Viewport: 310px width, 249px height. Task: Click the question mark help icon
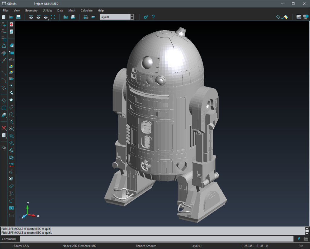click(153, 17)
